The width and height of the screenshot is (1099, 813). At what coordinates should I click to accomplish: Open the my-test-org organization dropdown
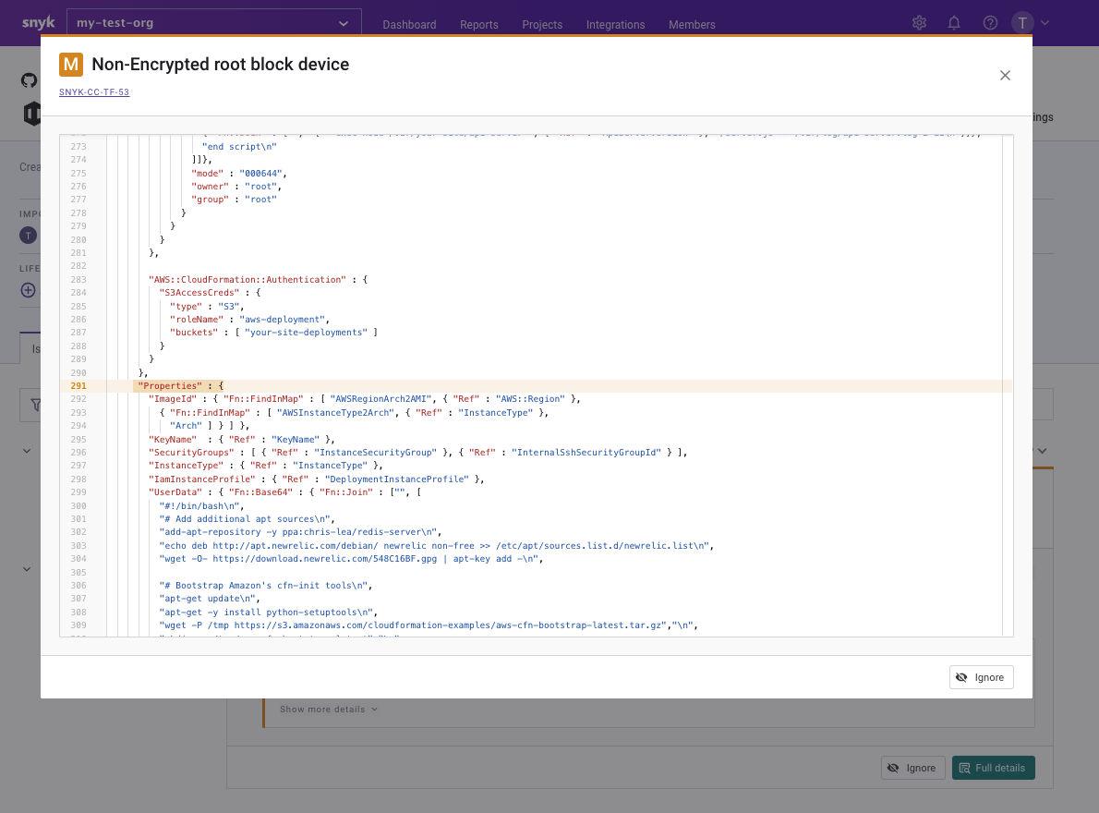(214, 23)
